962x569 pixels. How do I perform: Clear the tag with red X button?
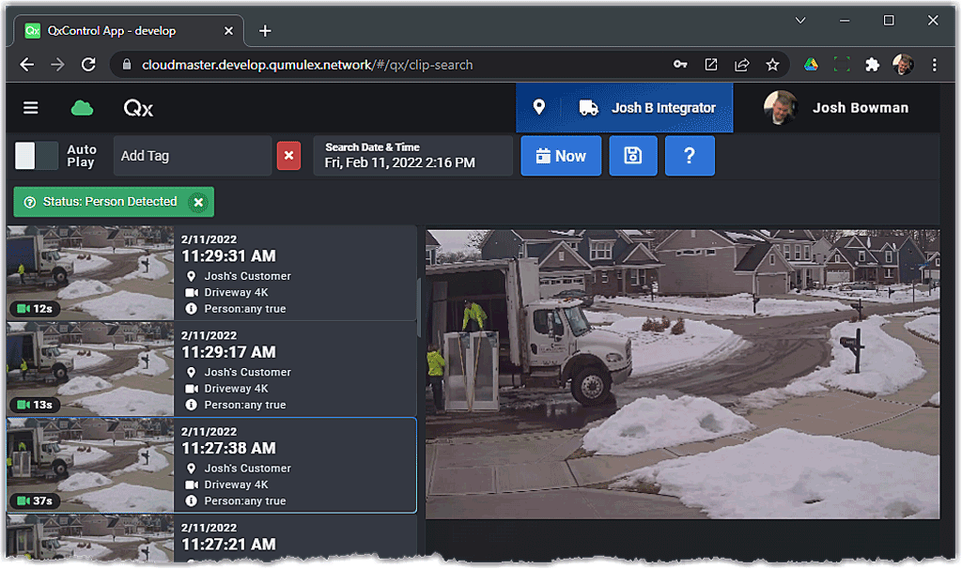pos(288,156)
